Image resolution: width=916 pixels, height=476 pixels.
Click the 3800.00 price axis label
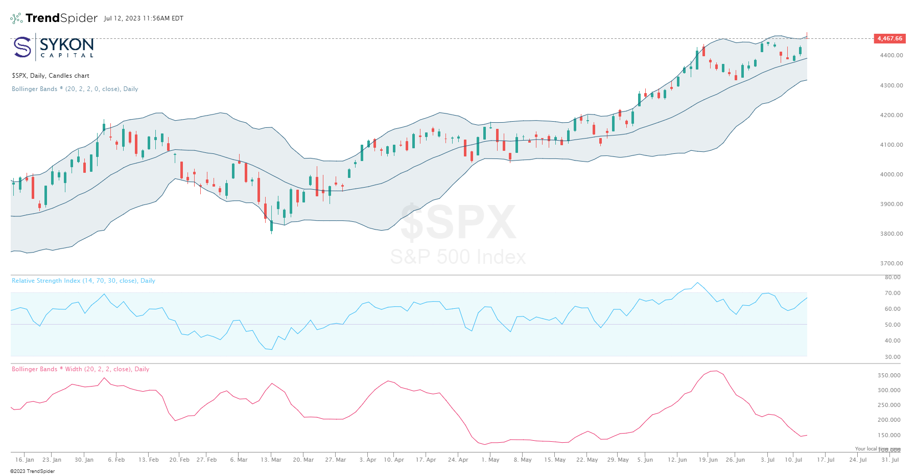891,234
